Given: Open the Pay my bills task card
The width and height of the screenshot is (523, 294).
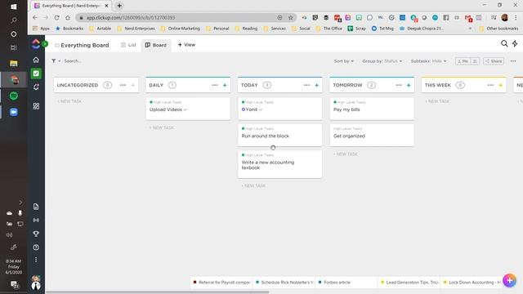Looking at the screenshot, I should (x=372, y=109).
